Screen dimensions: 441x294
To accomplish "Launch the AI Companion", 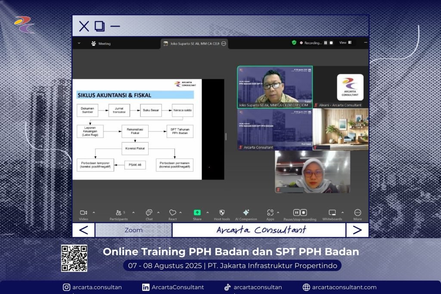I will (x=246, y=213).
